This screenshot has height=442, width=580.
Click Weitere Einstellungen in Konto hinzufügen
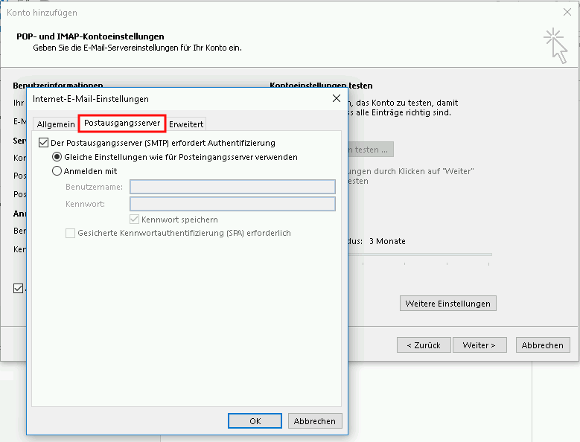coord(448,304)
